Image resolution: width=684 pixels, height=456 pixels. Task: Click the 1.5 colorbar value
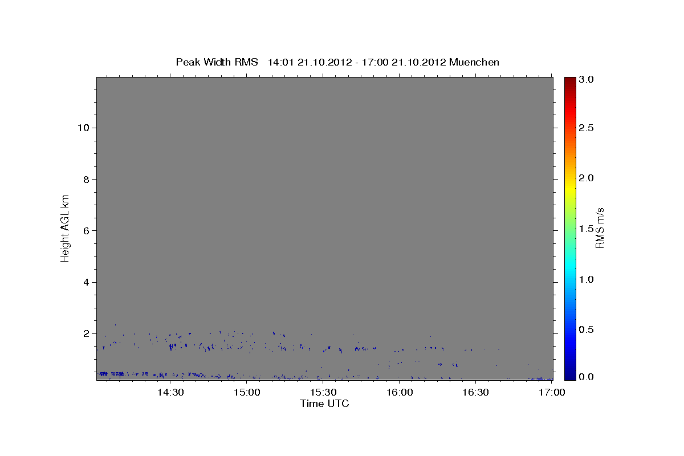(x=587, y=229)
